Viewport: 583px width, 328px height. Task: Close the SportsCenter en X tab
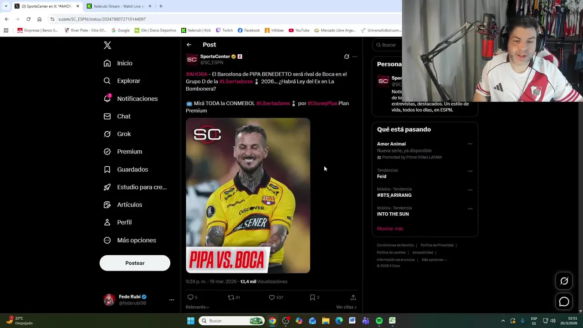coord(78,6)
